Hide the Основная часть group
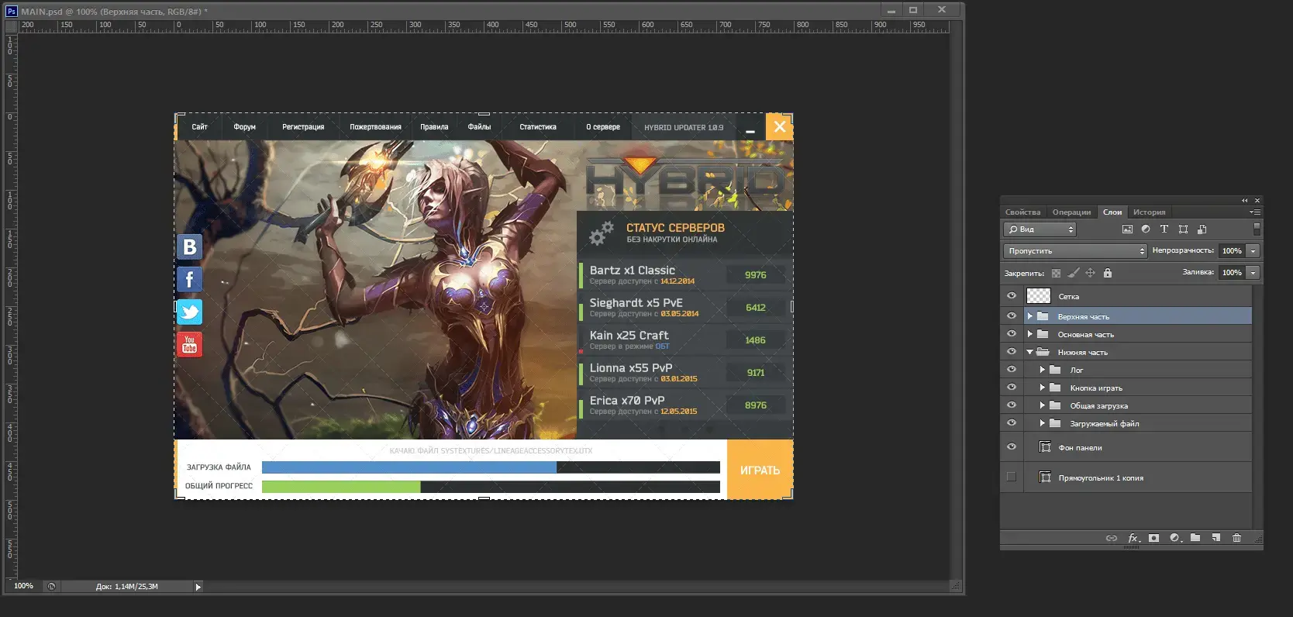1293x617 pixels. click(x=1012, y=334)
